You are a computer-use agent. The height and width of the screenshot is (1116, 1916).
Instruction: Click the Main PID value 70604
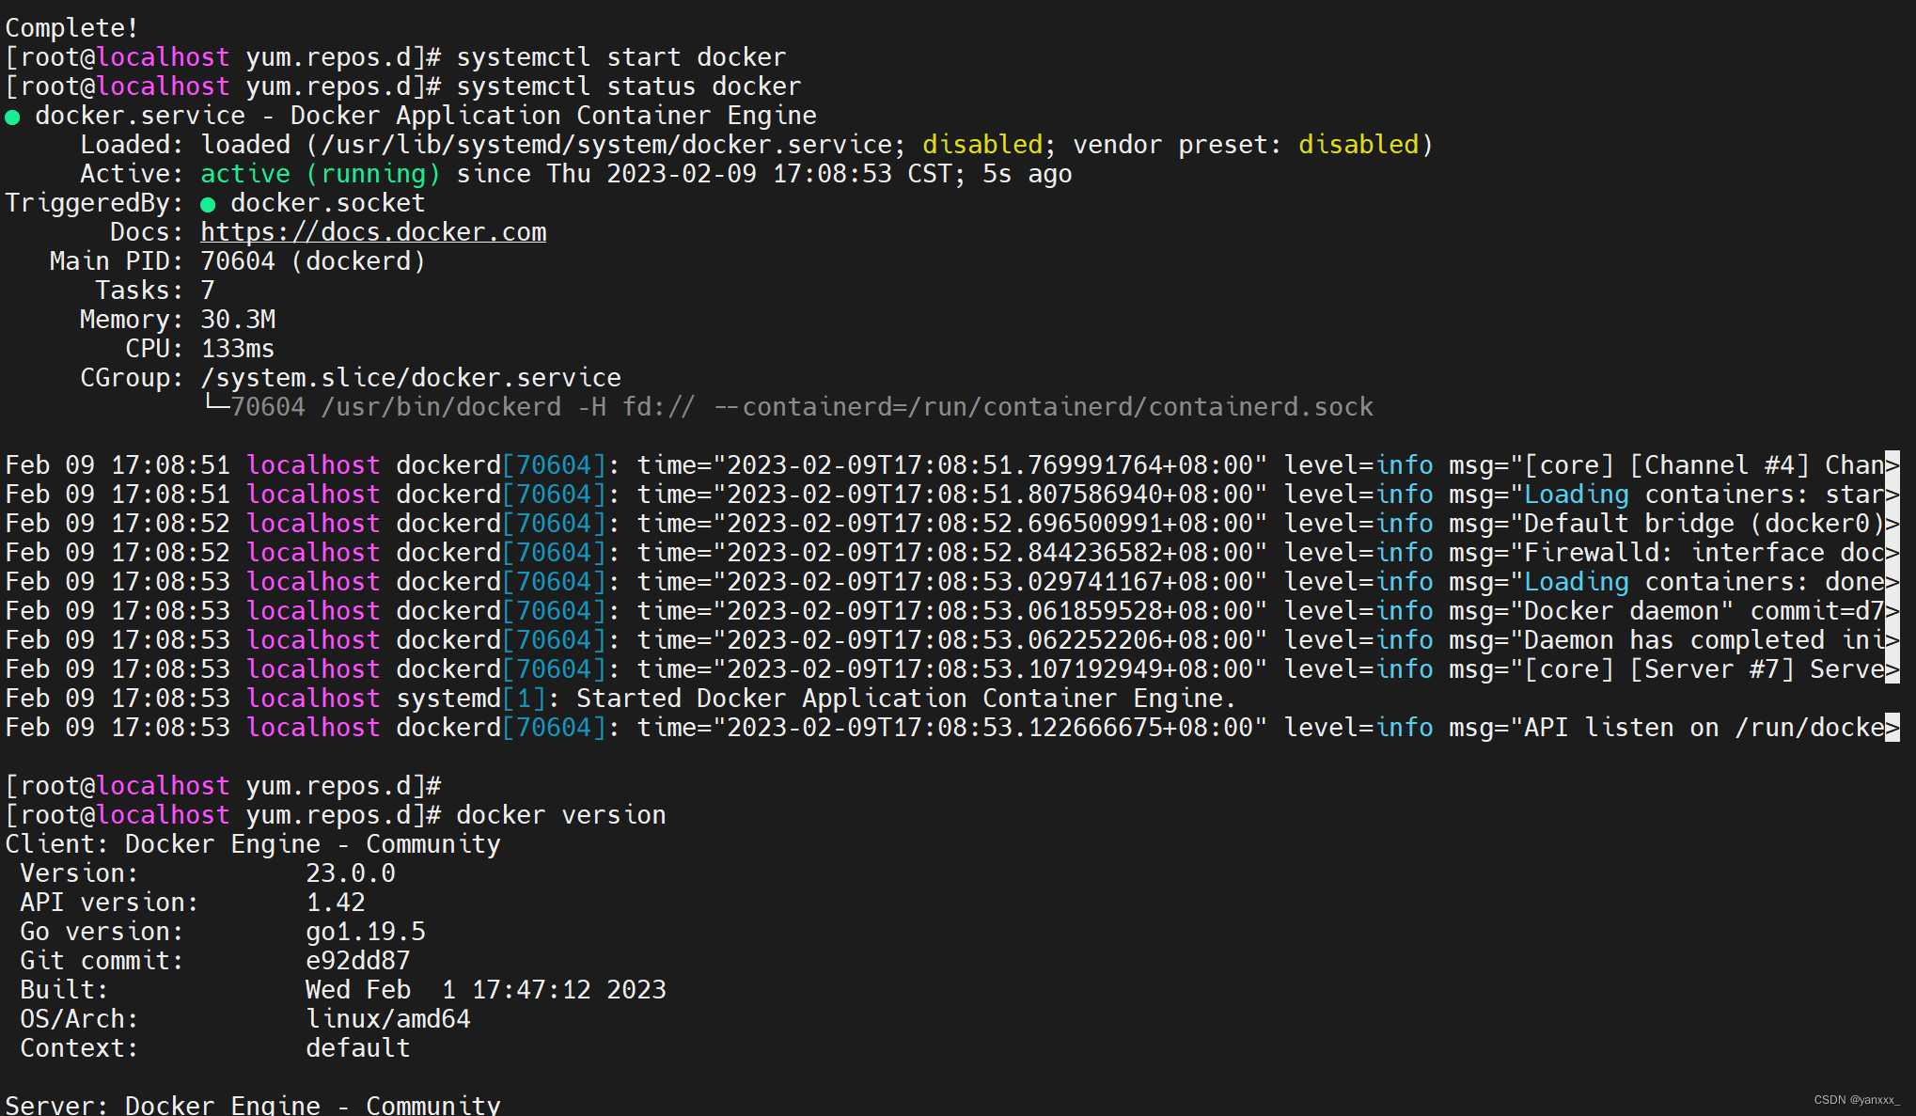(x=238, y=261)
